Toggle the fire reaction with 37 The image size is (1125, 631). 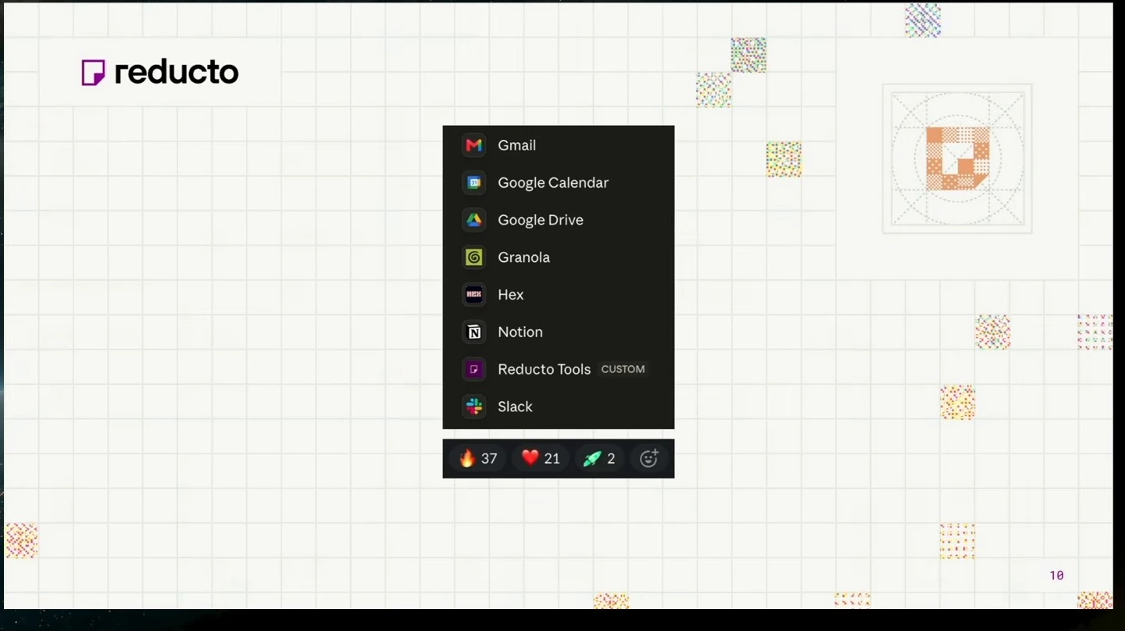(478, 458)
